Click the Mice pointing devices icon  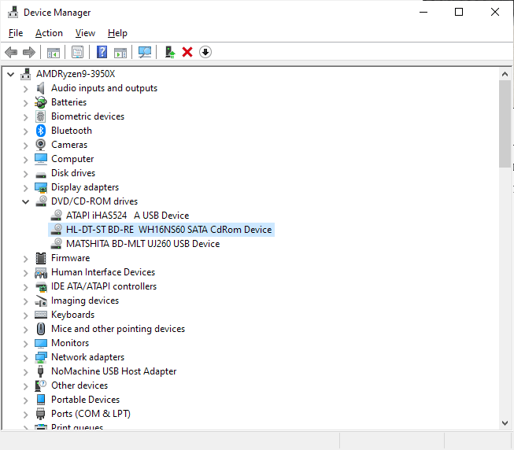41,329
